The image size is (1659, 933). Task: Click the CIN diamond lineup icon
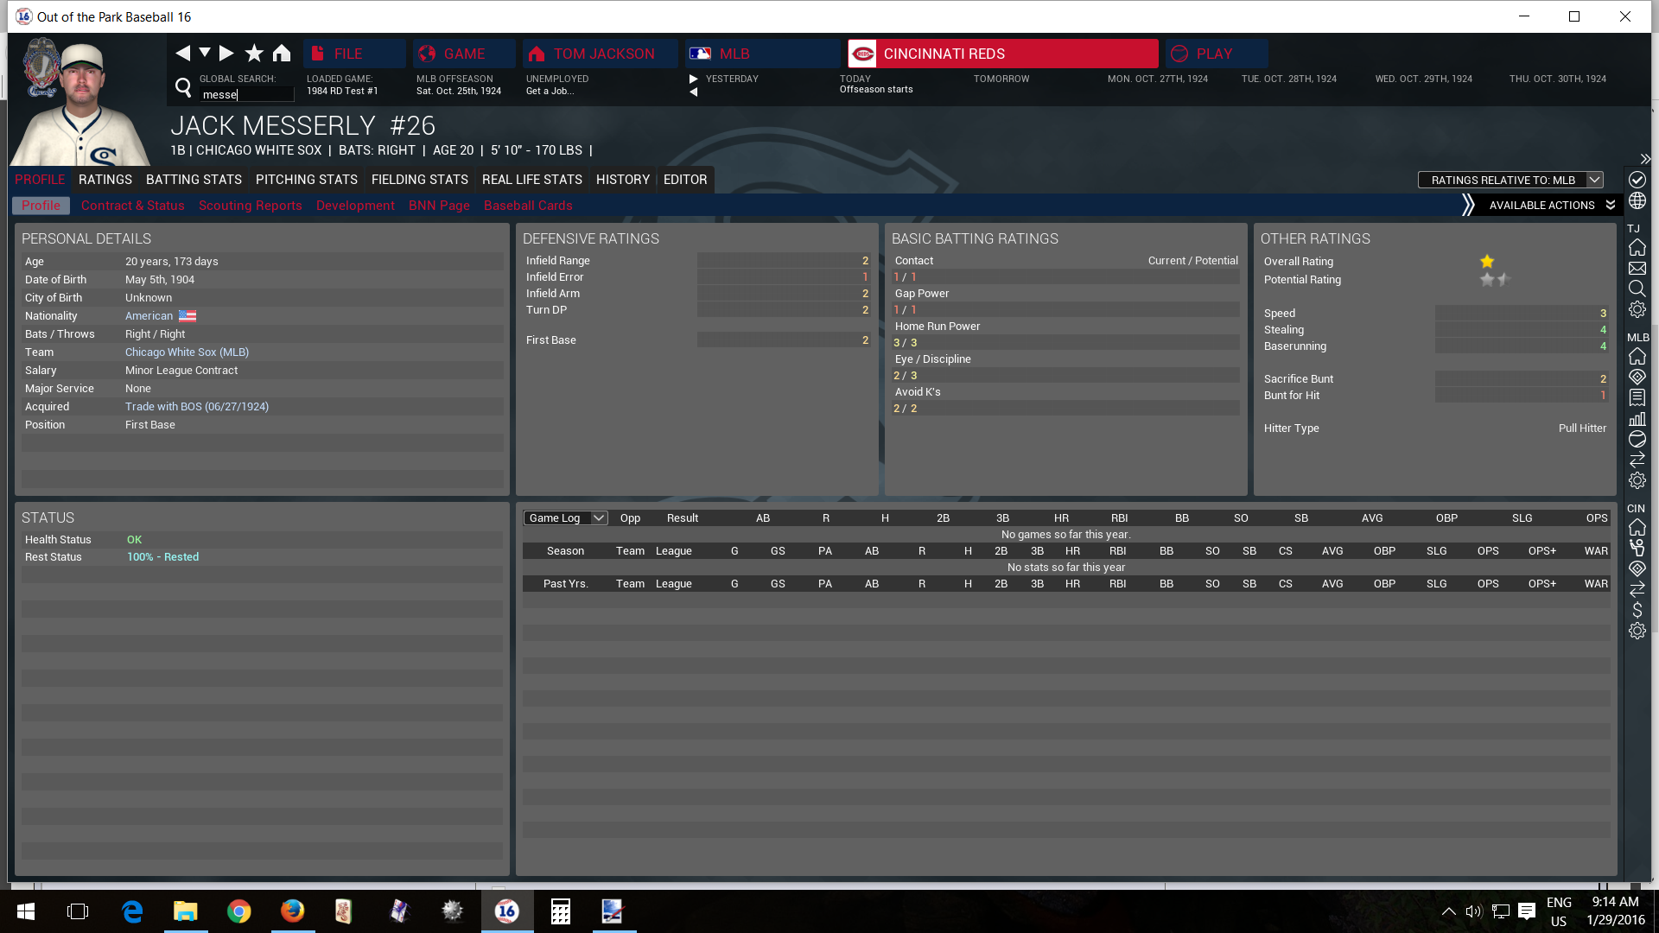(1637, 569)
